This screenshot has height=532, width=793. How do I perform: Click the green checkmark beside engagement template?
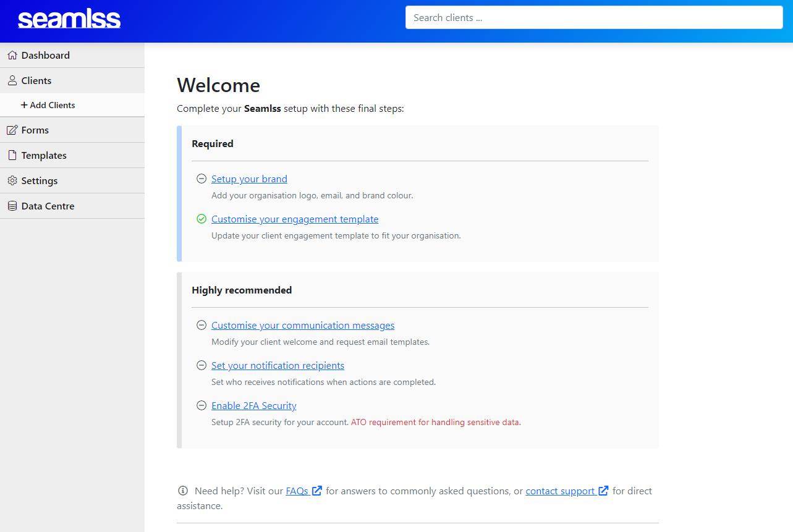coord(201,219)
